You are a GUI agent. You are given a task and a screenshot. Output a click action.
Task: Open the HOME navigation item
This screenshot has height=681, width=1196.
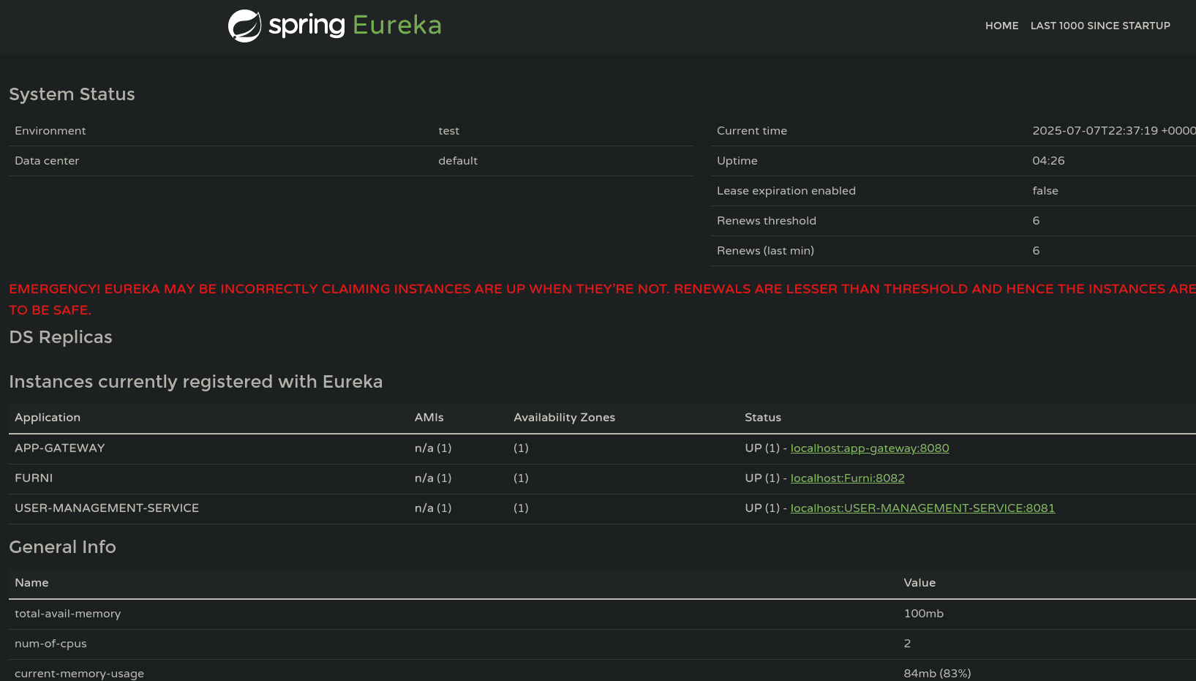pos(1001,26)
